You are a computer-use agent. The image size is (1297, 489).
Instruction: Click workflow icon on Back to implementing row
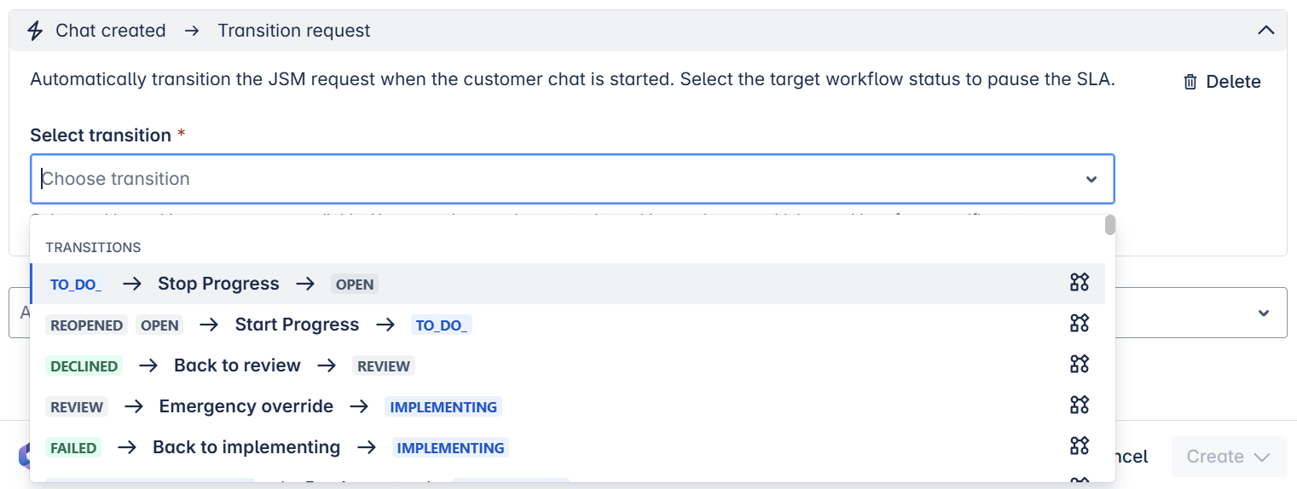pos(1080,446)
